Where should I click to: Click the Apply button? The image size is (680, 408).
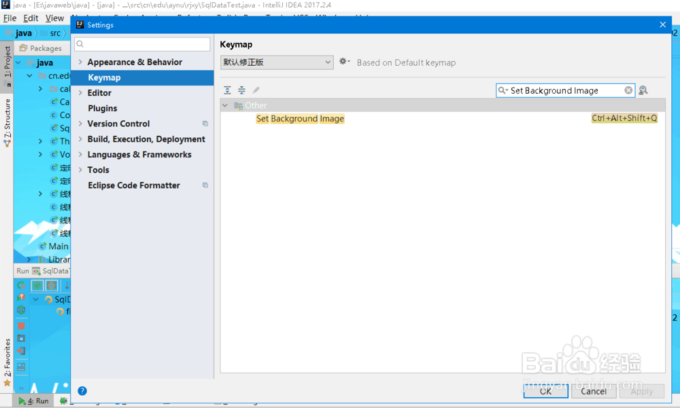click(642, 391)
